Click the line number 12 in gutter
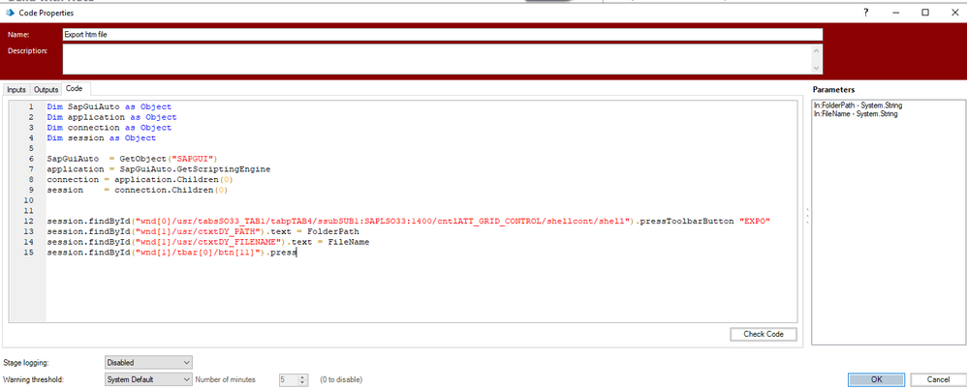The image size is (967, 390). click(28, 222)
